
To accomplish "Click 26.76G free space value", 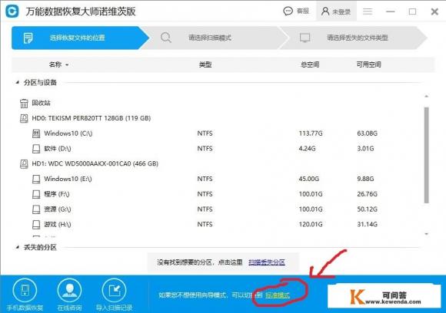I will click(368, 194).
